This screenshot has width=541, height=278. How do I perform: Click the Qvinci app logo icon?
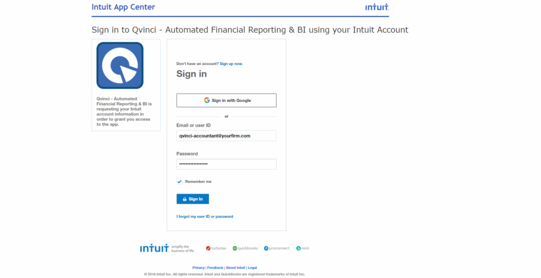pos(120,65)
